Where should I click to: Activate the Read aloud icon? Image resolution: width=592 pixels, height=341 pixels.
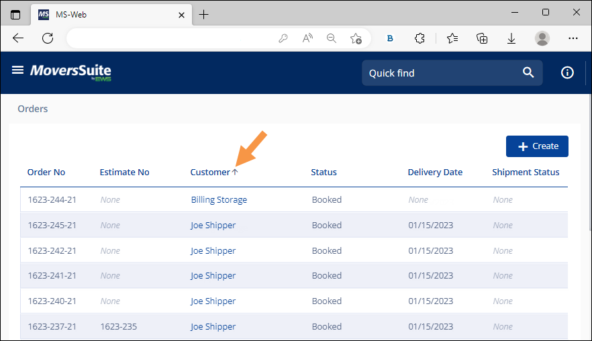[307, 38]
